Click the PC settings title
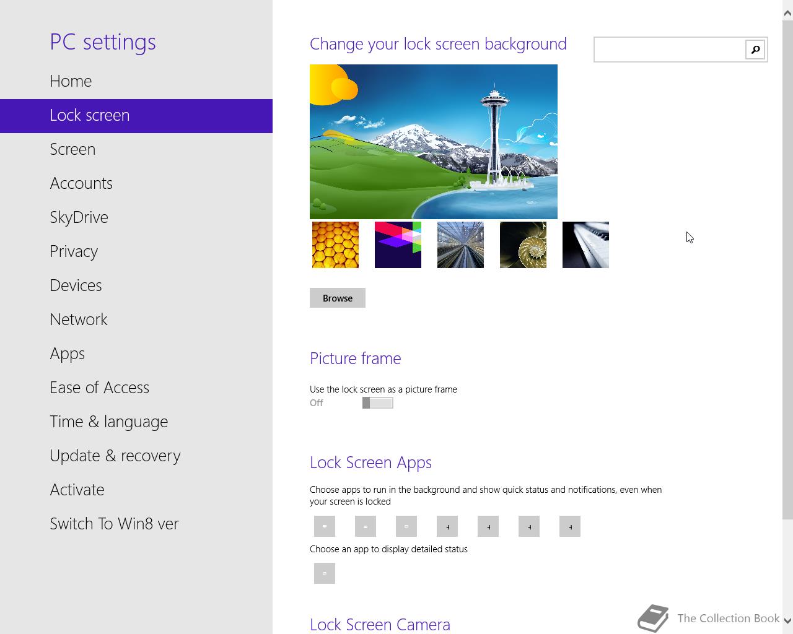The height and width of the screenshot is (634, 793). pos(103,42)
